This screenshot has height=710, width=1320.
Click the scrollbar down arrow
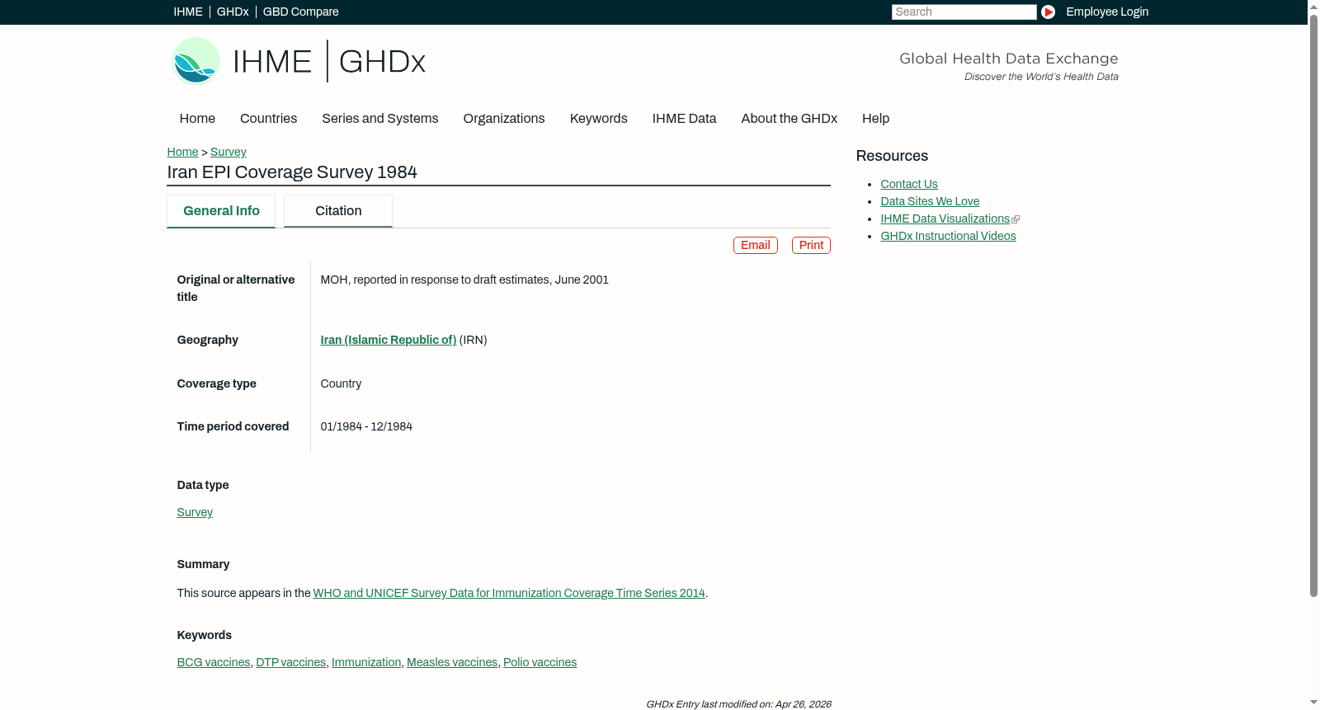[1313, 703]
